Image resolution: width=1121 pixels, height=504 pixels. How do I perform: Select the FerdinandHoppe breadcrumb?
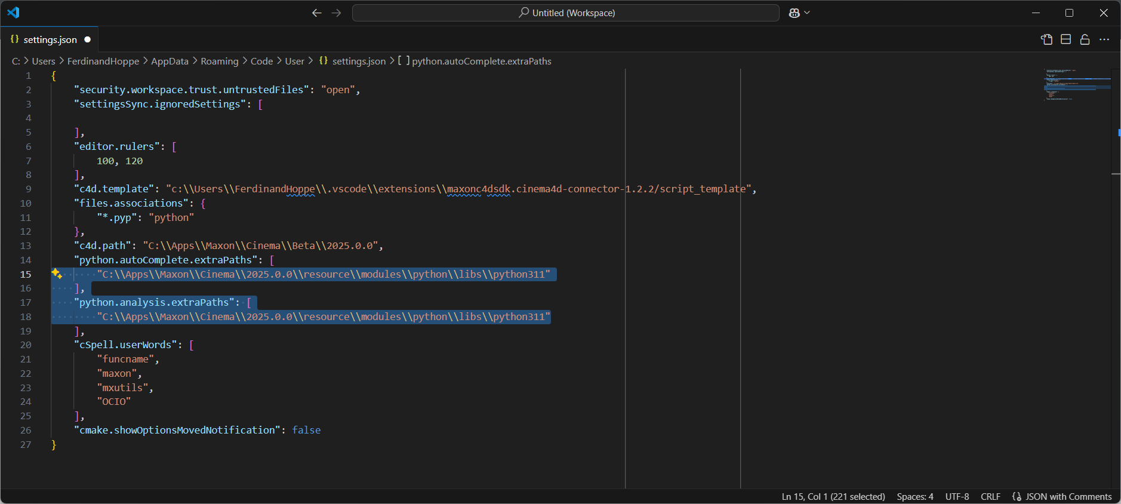click(x=103, y=61)
